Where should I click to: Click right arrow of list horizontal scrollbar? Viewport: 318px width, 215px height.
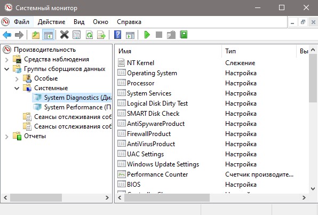coord(304,197)
